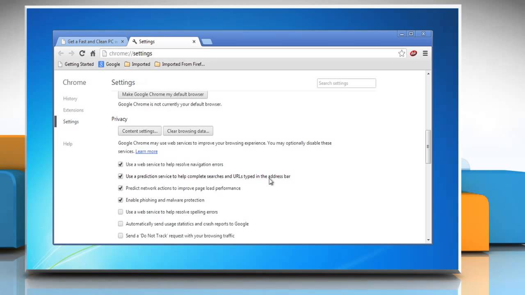The height and width of the screenshot is (295, 525).
Task: Reload the page with refresh icon
Action: click(82, 53)
